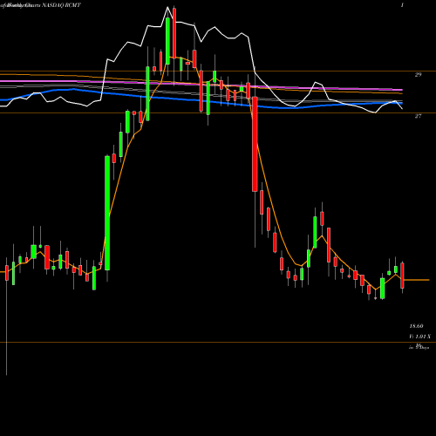
Task: Click the volume reading below 18.60
Action: (419, 337)
